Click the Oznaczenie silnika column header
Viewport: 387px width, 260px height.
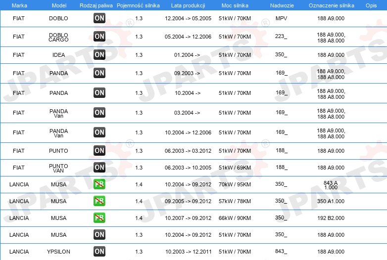(x=332, y=5)
